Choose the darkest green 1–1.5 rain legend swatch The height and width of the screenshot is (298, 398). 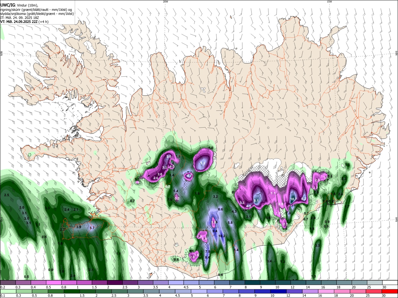coord(72,291)
